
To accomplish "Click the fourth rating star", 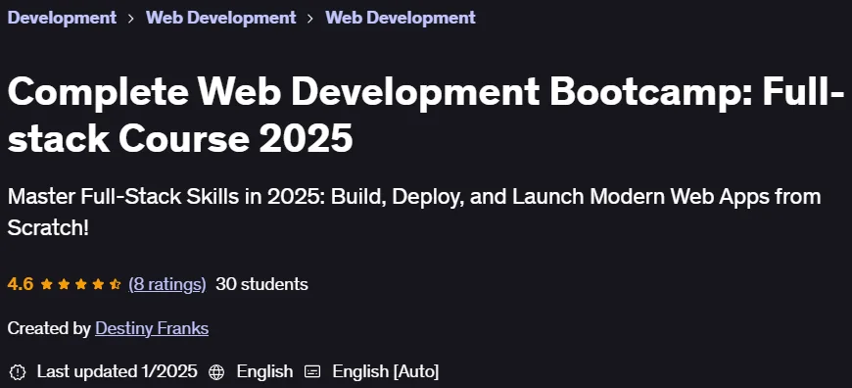I will pos(98,284).
